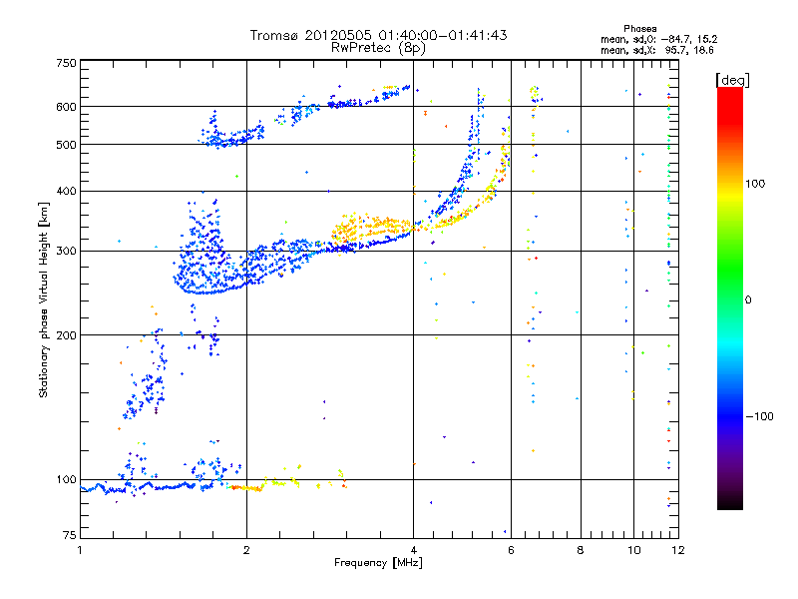Click the 'Phases' header text
Screen dimensions: 798x599
(x=639, y=29)
